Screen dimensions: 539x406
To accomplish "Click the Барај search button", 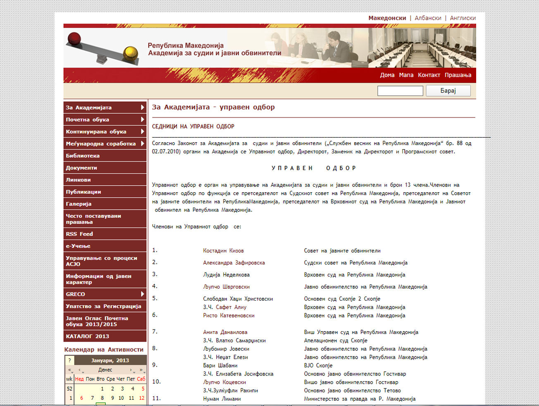I will (x=448, y=91).
